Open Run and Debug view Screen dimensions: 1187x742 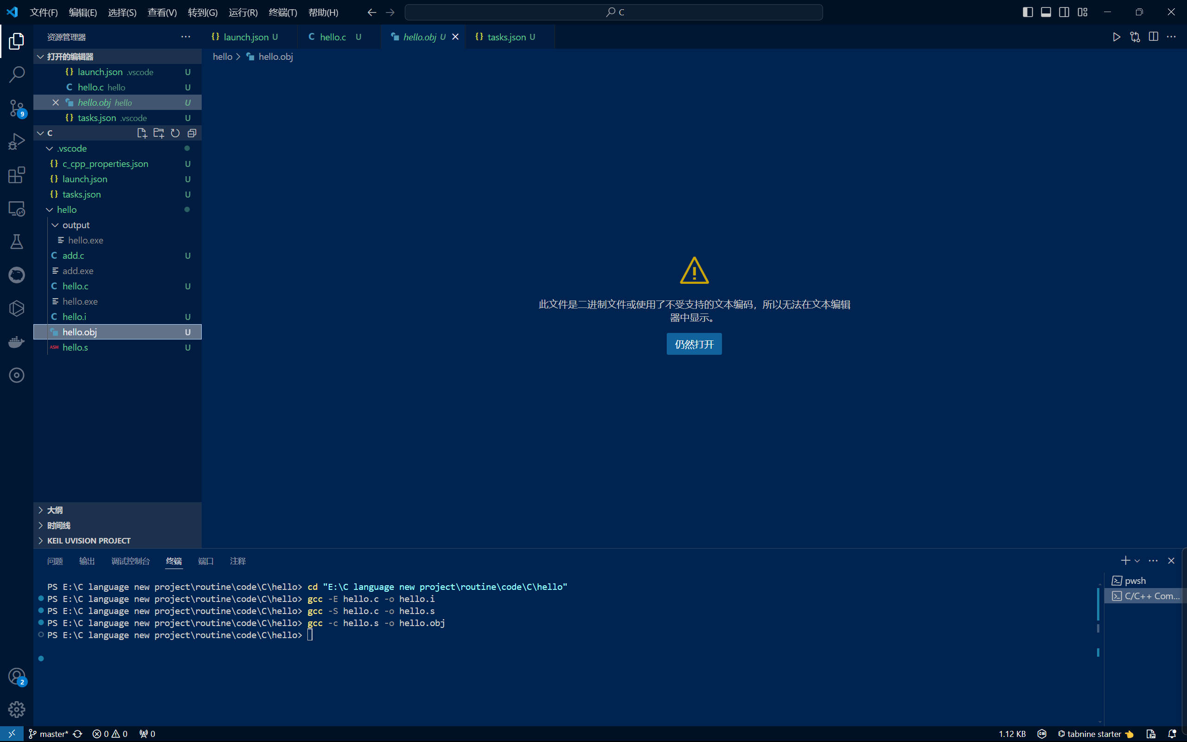[17, 141]
